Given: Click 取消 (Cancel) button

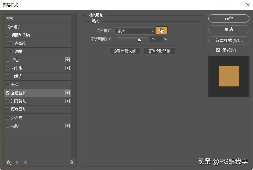Looking at the screenshot, I should [229, 29].
